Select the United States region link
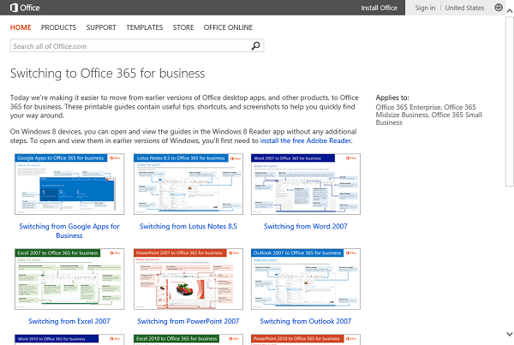Screen dimensions: 514x345 tap(465, 8)
